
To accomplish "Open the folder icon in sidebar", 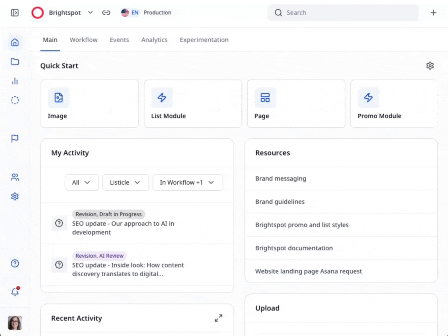I will click(x=15, y=62).
